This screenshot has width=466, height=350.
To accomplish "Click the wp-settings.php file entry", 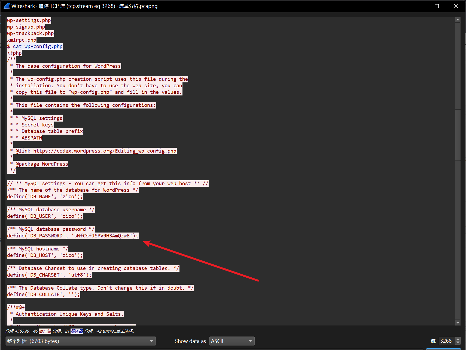I will (29, 20).
